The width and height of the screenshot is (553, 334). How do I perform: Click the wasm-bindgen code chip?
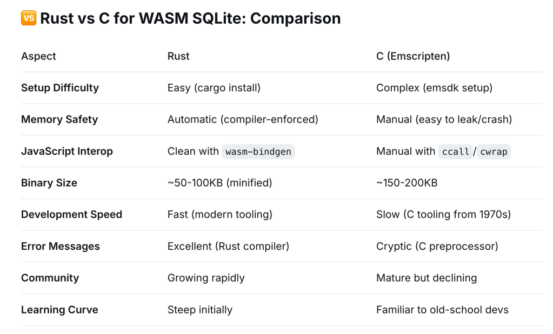click(x=258, y=152)
